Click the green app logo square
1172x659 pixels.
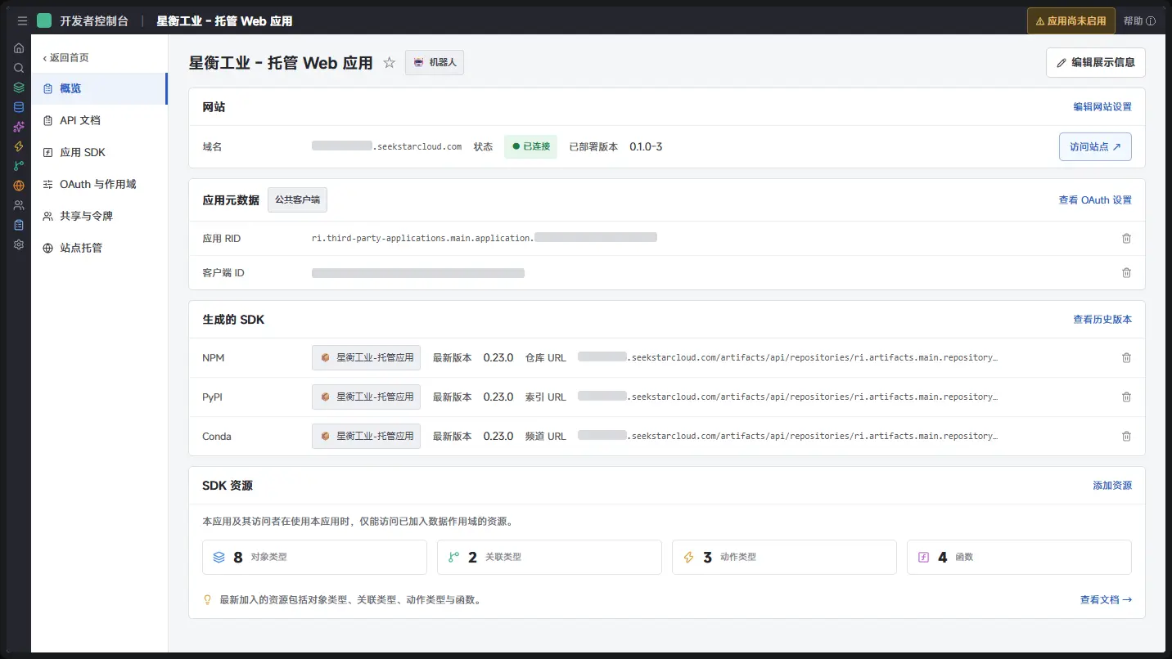click(44, 20)
